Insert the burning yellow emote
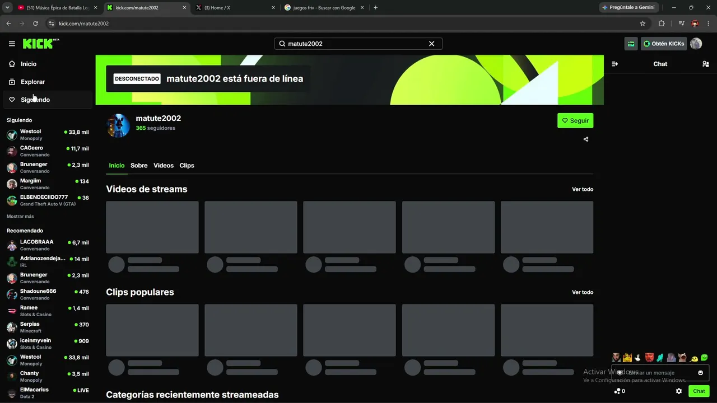This screenshot has height=403, width=717. coord(627,358)
